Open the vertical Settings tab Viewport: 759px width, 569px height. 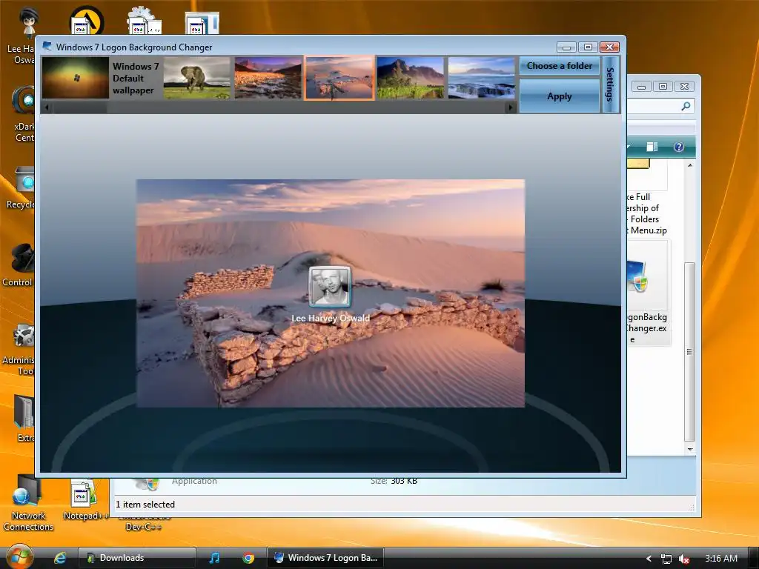pyautogui.click(x=611, y=84)
